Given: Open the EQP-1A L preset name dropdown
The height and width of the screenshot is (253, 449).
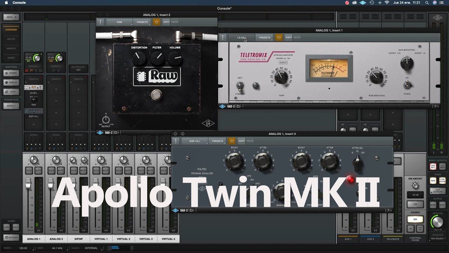Looking at the screenshot, I should (x=195, y=141).
